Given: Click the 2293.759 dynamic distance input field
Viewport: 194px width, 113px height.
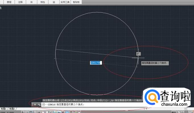Looking at the screenshot, I should [96, 63].
